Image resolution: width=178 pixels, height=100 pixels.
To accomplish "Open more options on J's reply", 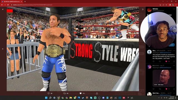I will [174, 66].
